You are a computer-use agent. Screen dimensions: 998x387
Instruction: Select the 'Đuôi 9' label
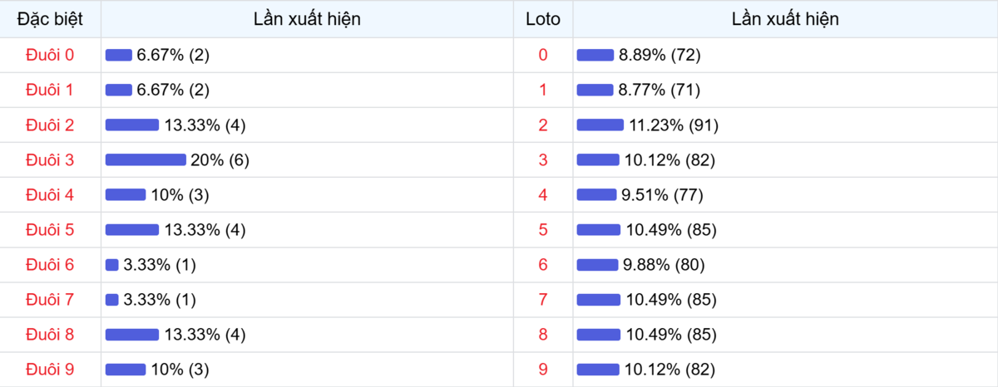[x=50, y=370]
